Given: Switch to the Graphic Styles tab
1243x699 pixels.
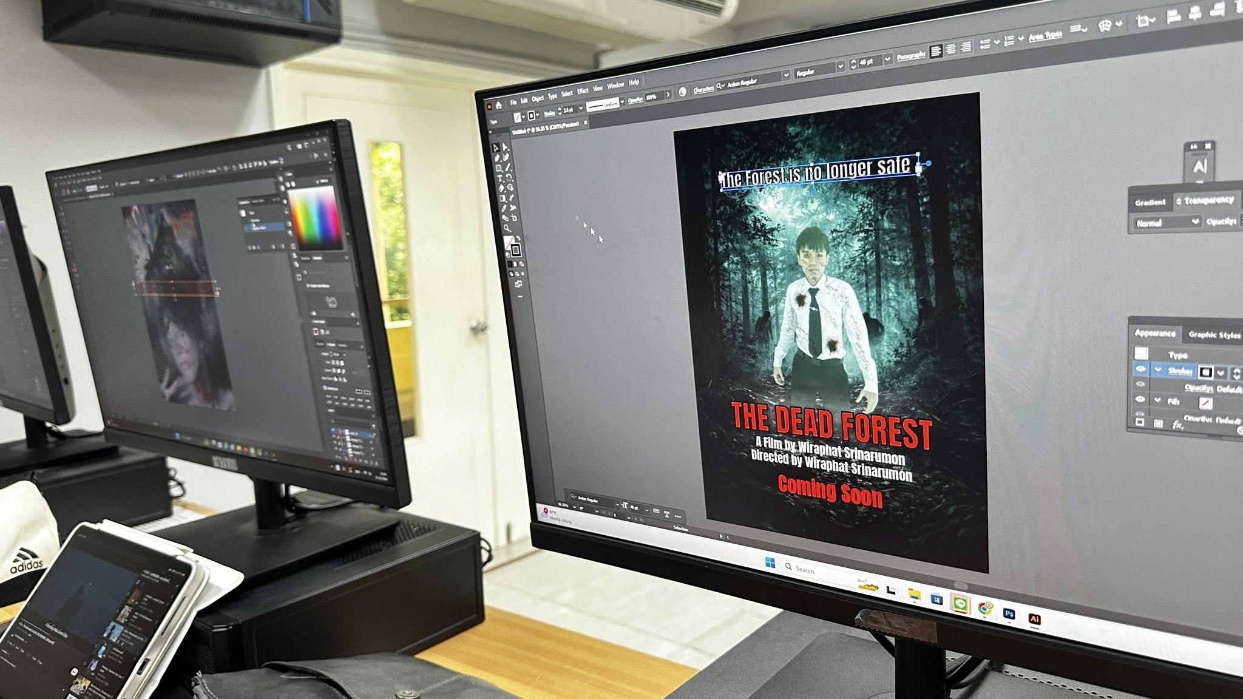Looking at the screenshot, I should coord(1214,334).
